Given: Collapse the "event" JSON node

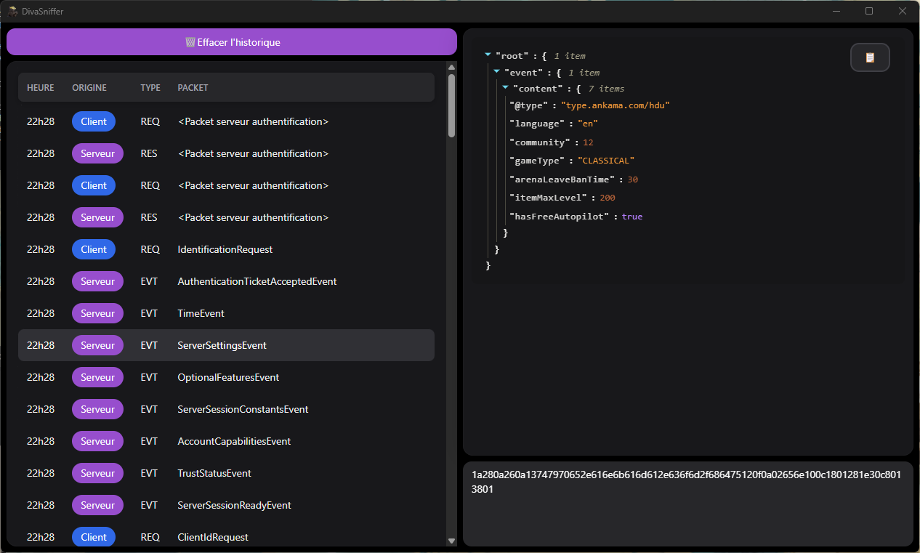Looking at the screenshot, I should tap(496, 72).
